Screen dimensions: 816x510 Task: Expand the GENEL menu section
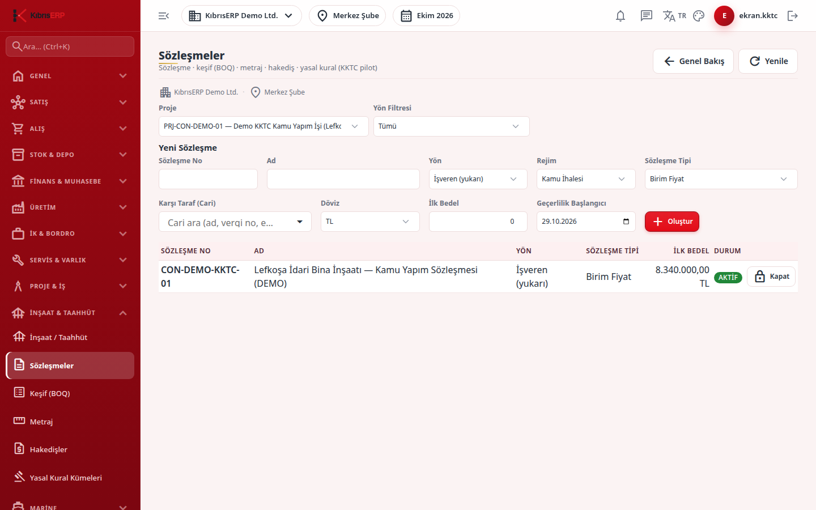coord(70,76)
